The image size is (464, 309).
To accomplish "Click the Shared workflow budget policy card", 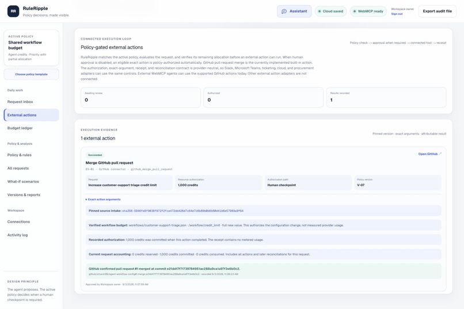I will pyautogui.click(x=31, y=48).
